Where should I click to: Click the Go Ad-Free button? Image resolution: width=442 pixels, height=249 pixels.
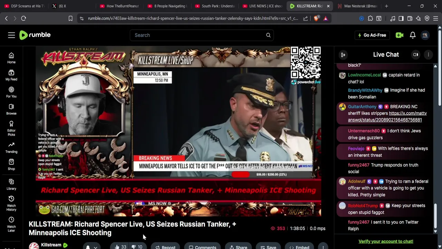pos(372,35)
